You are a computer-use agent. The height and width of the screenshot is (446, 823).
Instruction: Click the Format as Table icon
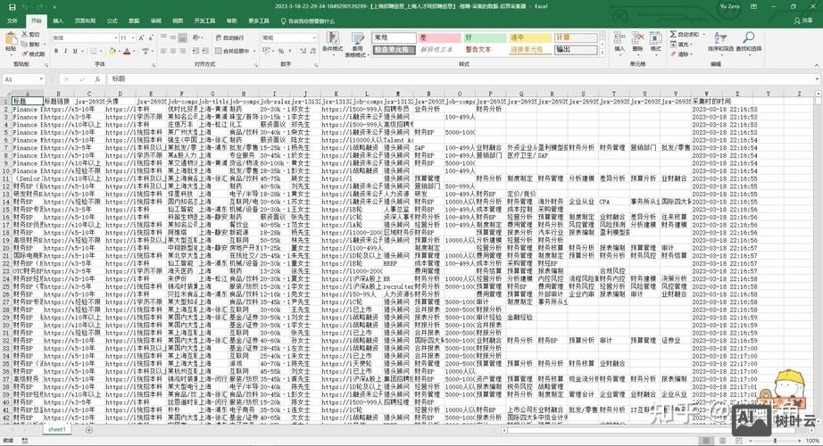click(357, 38)
